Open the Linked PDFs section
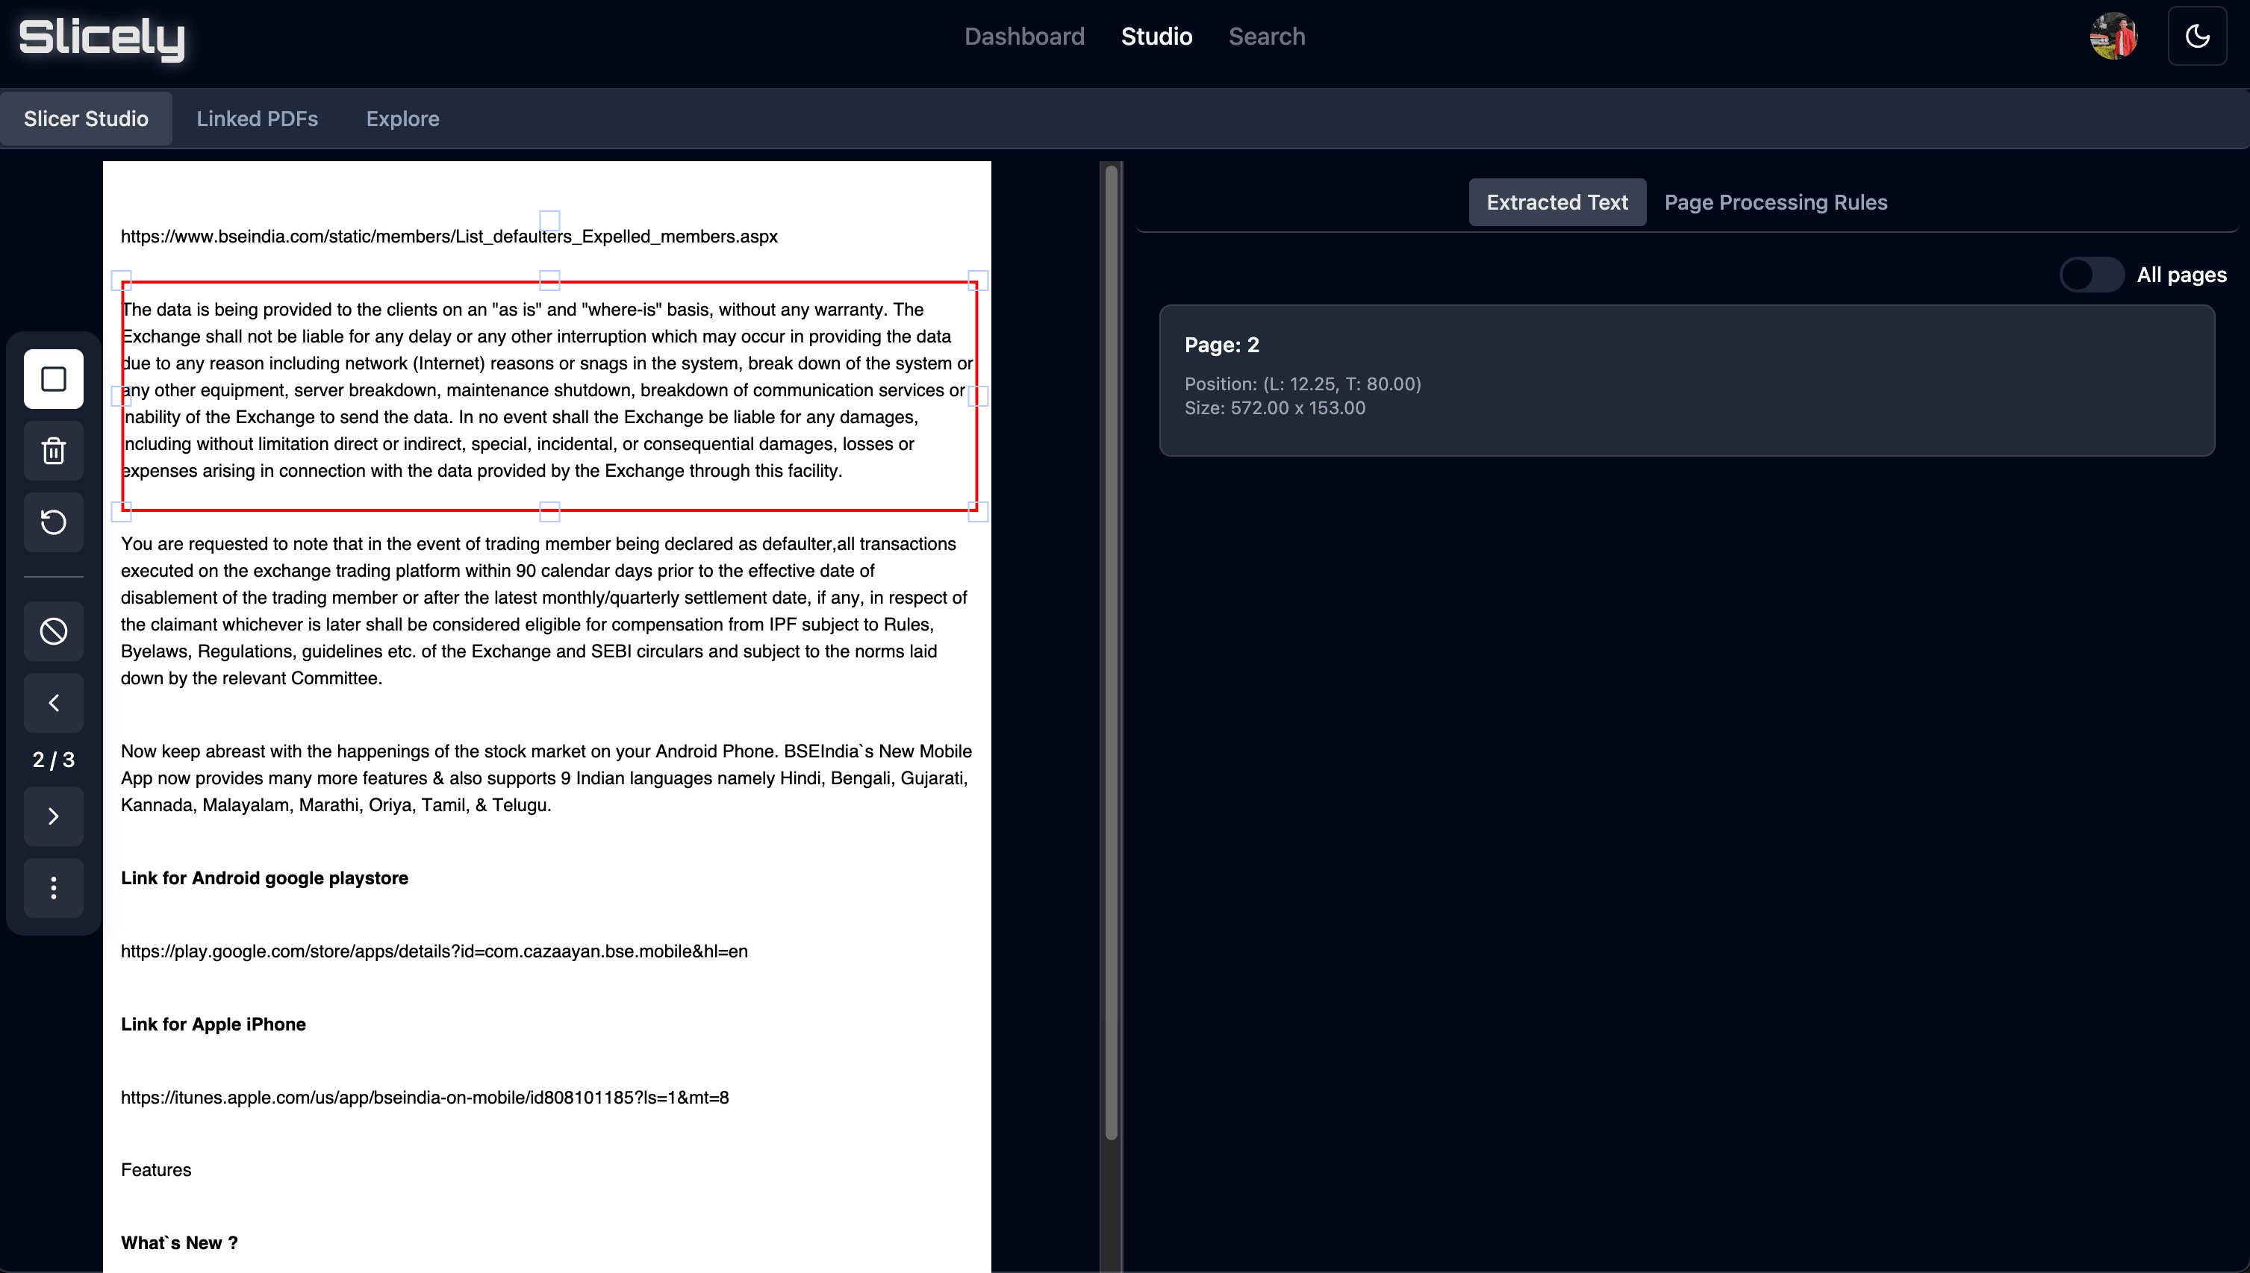2250x1273 pixels. 257,117
